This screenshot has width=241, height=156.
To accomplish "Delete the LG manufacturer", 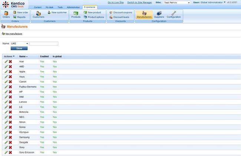I will coord(10,107).
